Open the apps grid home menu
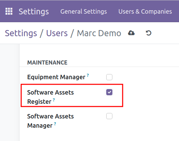 9,11
